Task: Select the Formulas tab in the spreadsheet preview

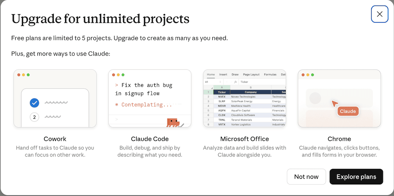Action: 270,75
